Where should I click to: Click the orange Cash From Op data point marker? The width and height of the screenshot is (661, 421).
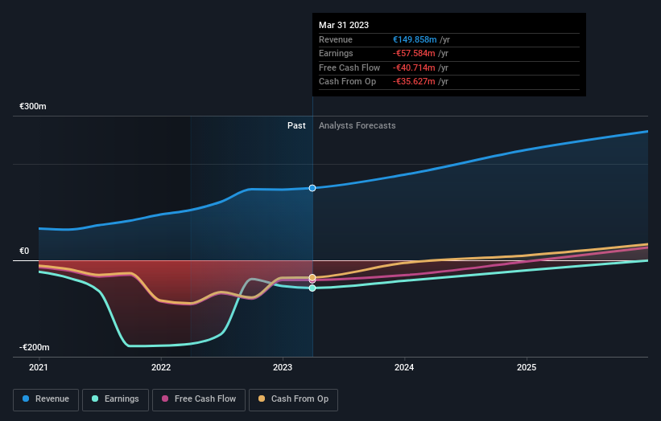[x=312, y=277]
